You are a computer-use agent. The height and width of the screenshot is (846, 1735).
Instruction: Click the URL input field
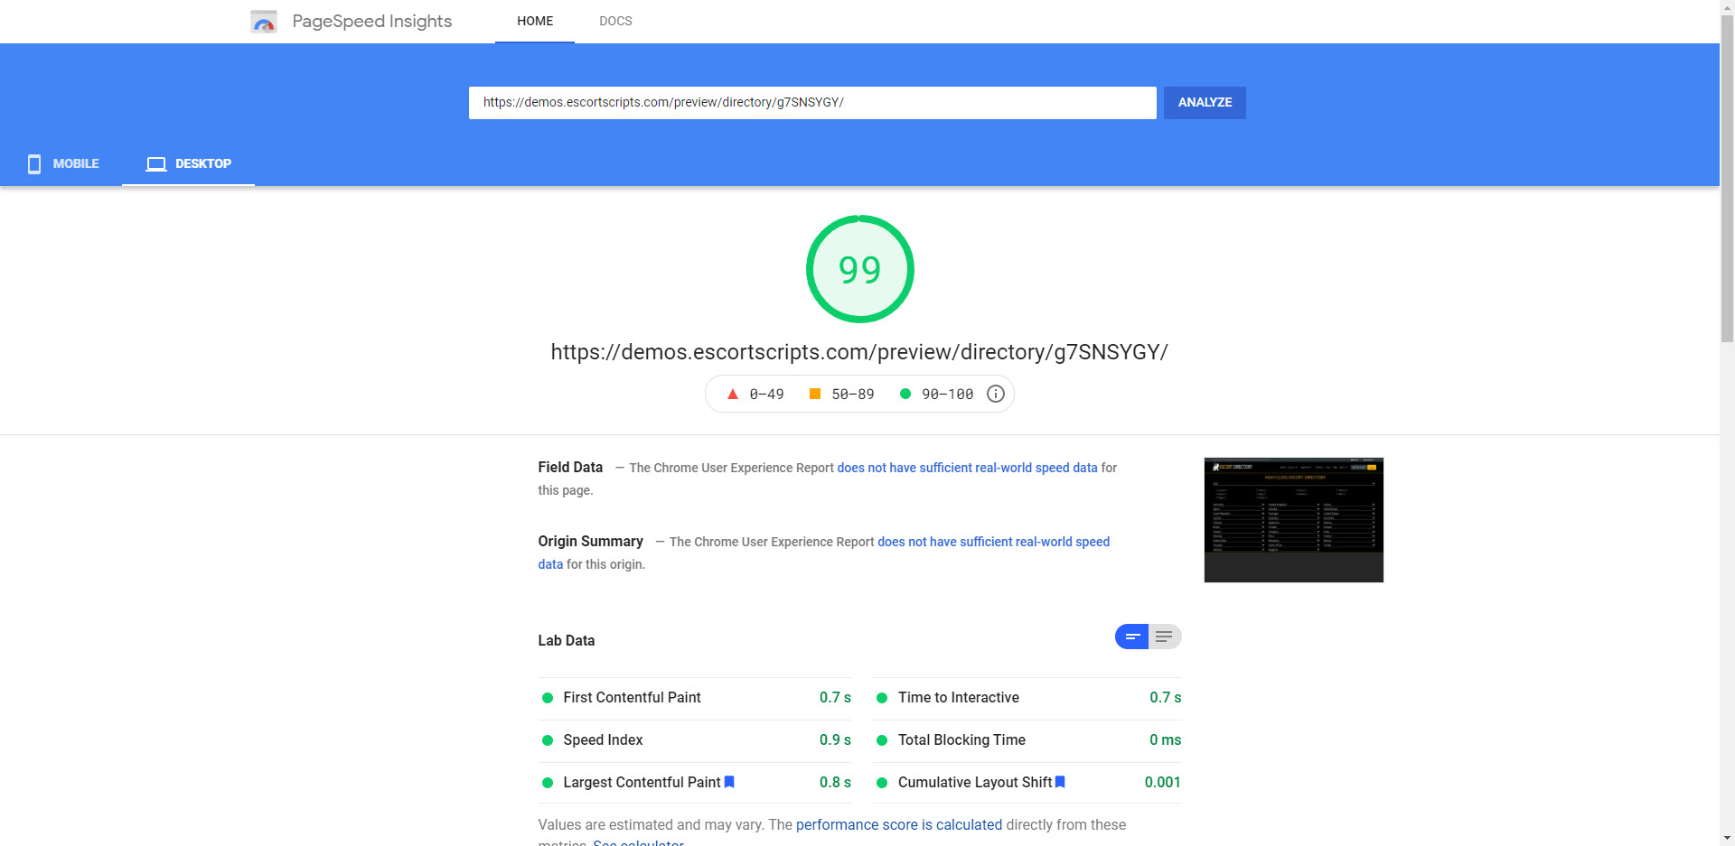(x=812, y=102)
